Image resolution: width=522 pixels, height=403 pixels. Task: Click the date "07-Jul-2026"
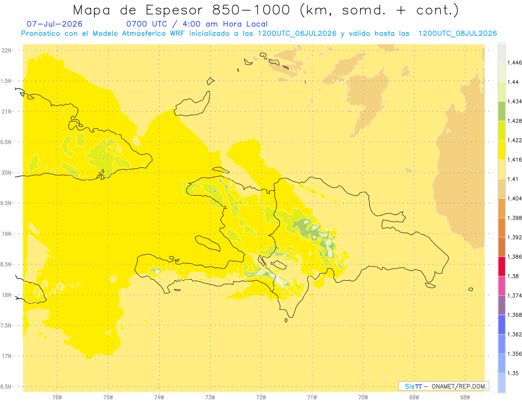[x=54, y=24]
